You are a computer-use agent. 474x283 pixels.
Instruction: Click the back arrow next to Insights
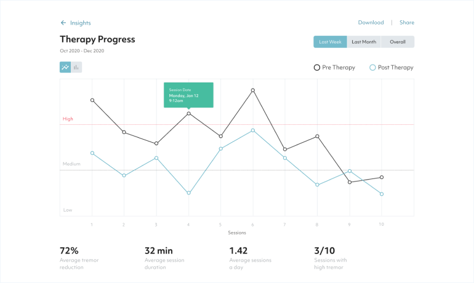(63, 23)
